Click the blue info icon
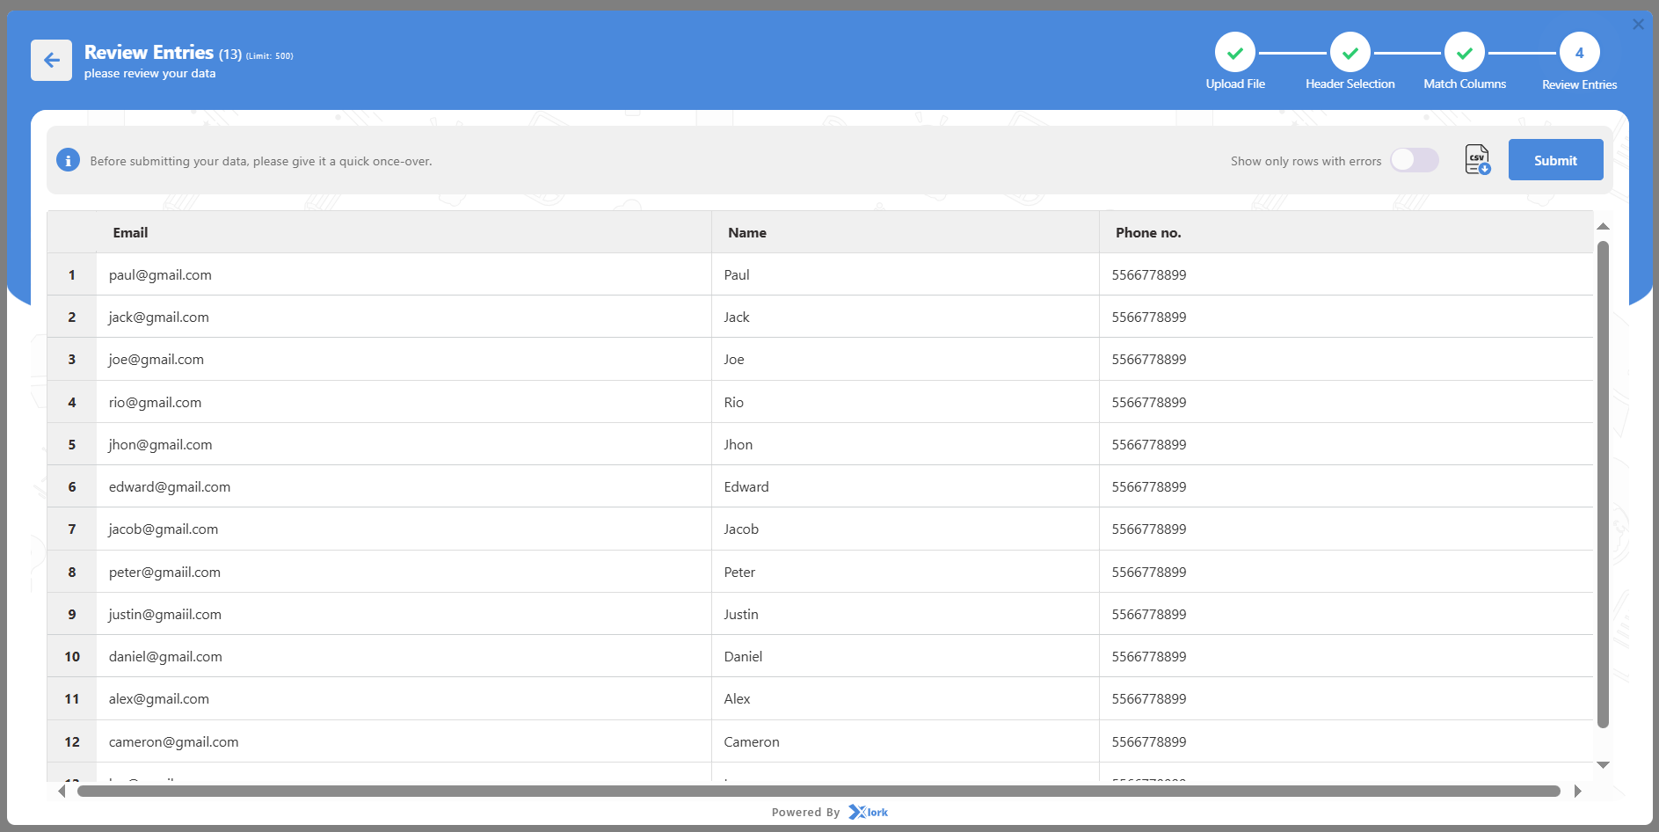The width and height of the screenshot is (1659, 832). pyautogui.click(x=68, y=160)
